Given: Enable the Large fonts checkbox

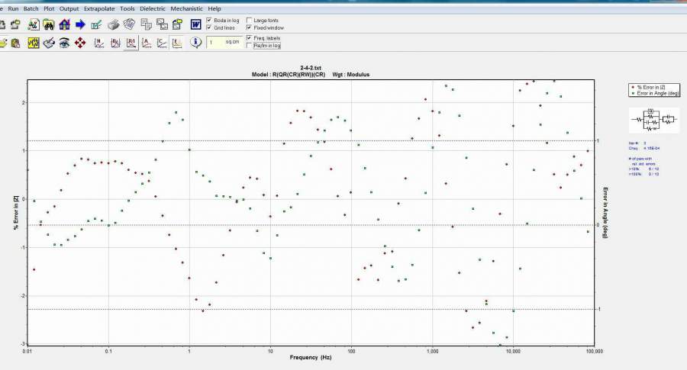Looking at the screenshot, I should pos(250,20).
